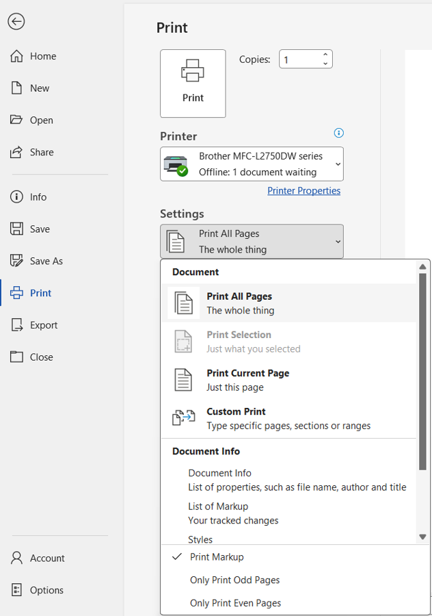Choose Custom Print option
The height and width of the screenshot is (616, 432).
288,418
